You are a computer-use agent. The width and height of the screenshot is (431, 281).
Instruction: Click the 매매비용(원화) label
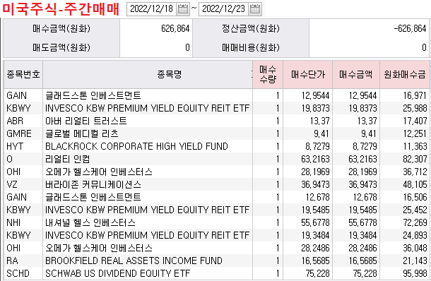(251, 47)
